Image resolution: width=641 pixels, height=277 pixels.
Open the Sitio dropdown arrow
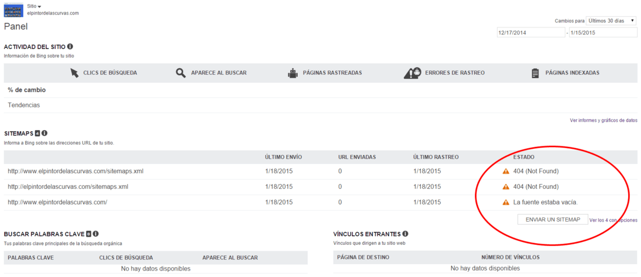(x=39, y=7)
